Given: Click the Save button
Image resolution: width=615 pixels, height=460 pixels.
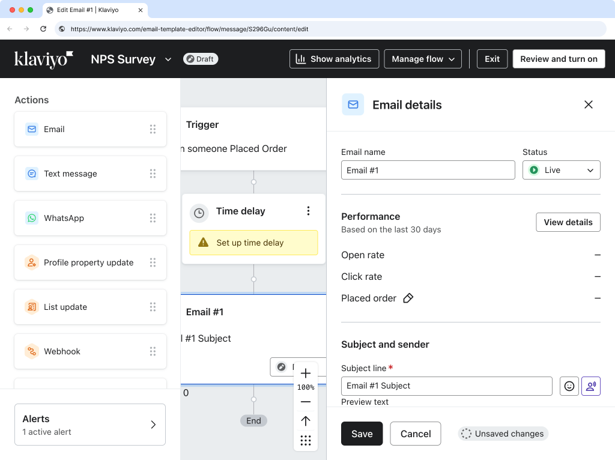Looking at the screenshot, I should coord(362,433).
